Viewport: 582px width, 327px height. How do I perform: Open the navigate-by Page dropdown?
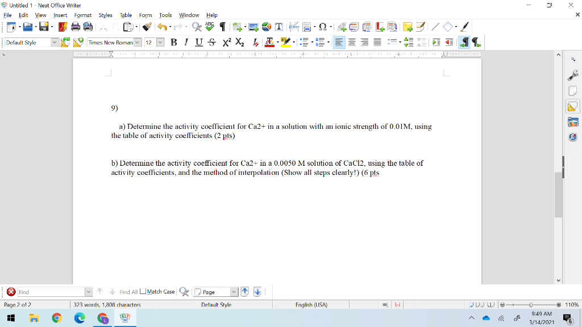click(234, 292)
